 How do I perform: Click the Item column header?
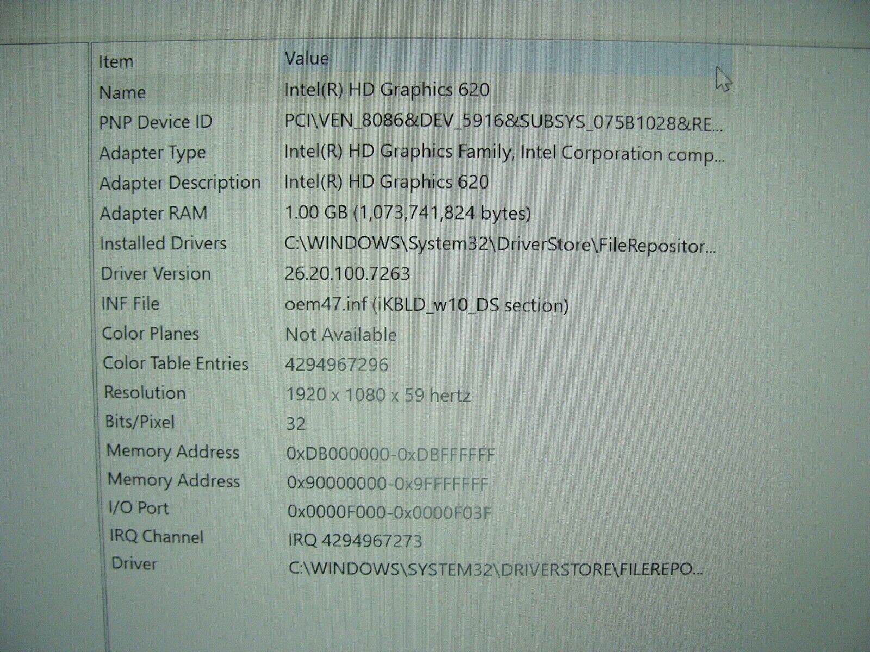coord(115,60)
